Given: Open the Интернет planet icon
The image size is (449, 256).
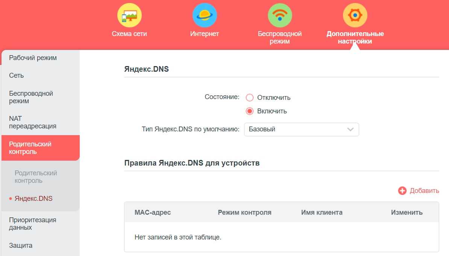Looking at the screenshot, I should click(x=205, y=15).
